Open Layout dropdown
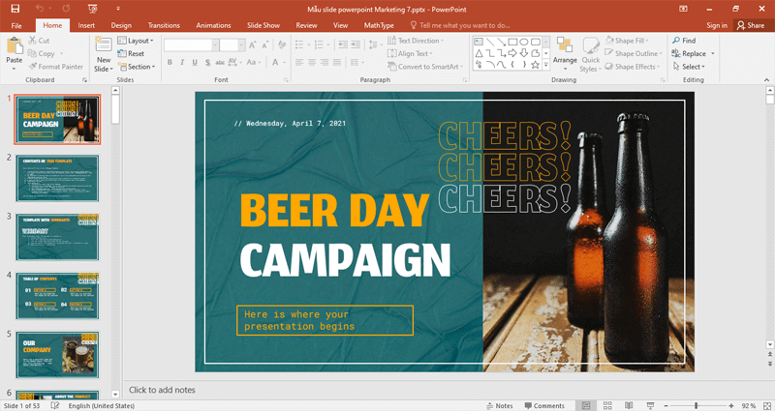The width and height of the screenshot is (775, 411). tap(136, 41)
